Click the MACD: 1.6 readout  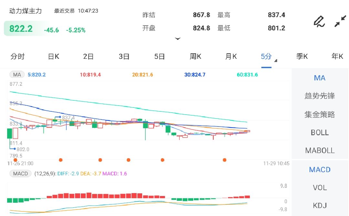[115, 174]
